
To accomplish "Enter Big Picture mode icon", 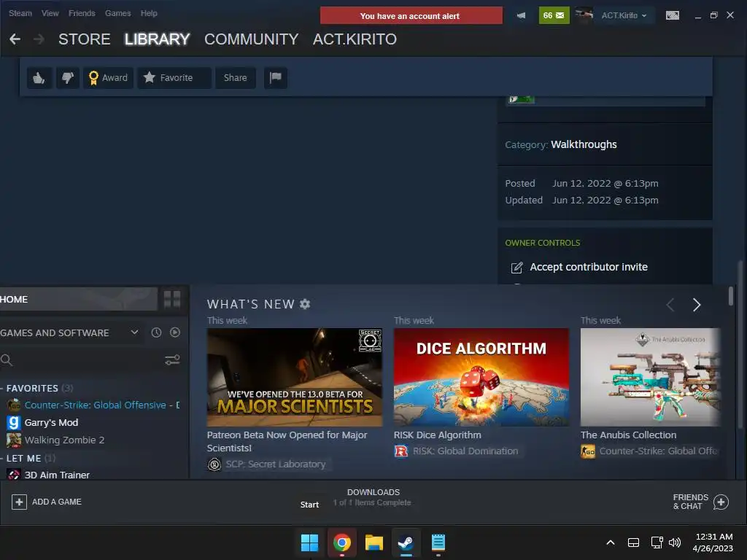I will [x=672, y=16].
